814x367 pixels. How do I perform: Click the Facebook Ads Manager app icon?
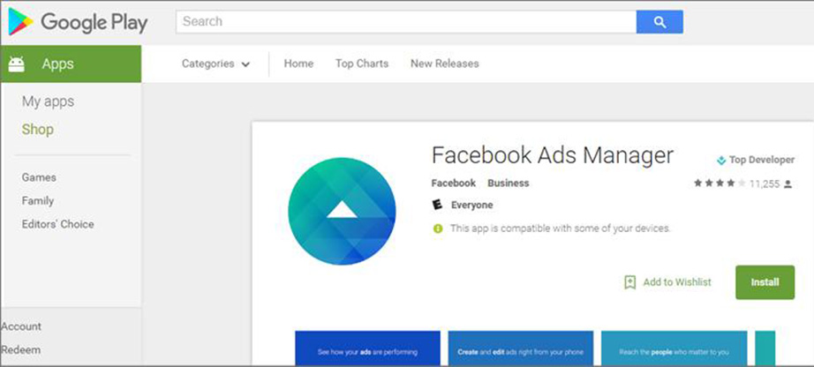(342, 211)
